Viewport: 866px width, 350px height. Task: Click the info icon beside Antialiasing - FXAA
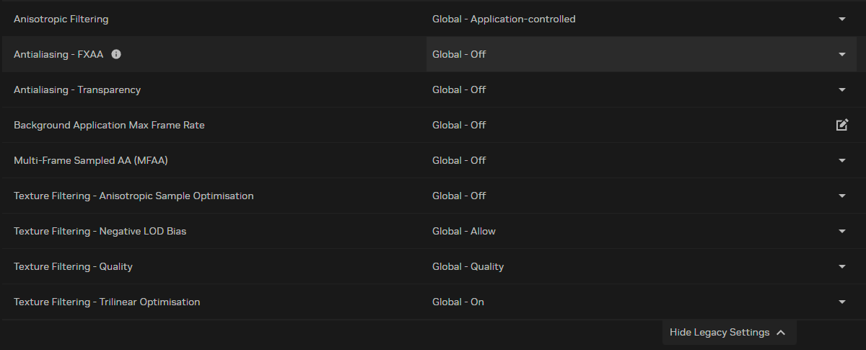116,54
